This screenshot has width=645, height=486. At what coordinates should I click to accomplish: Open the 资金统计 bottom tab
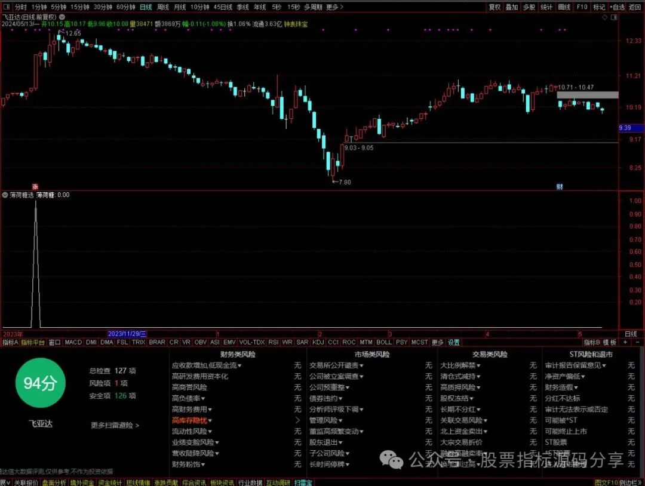tap(110, 482)
